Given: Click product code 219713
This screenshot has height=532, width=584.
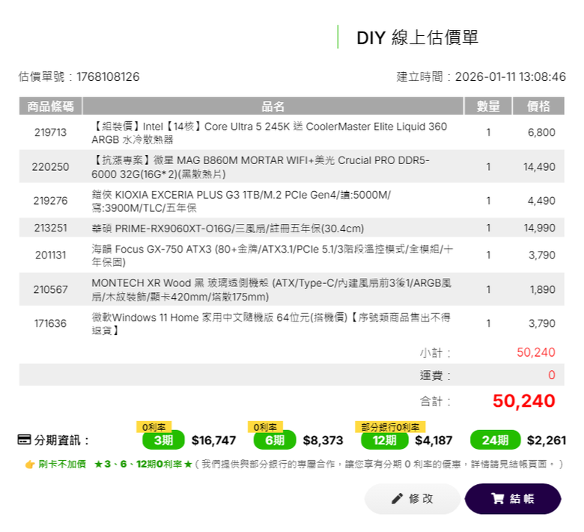Looking at the screenshot, I should (x=50, y=133).
